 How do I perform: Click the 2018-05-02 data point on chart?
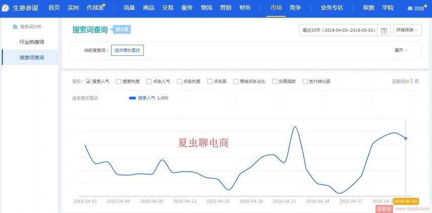click(406, 138)
